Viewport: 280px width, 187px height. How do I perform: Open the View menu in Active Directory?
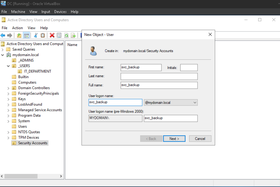(31, 28)
